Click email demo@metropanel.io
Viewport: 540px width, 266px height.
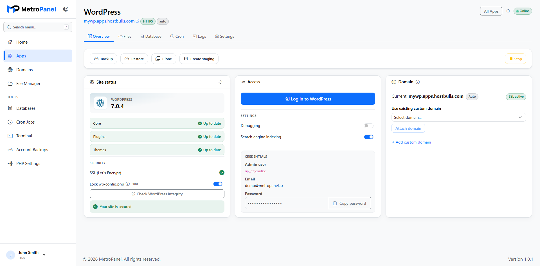(264, 185)
